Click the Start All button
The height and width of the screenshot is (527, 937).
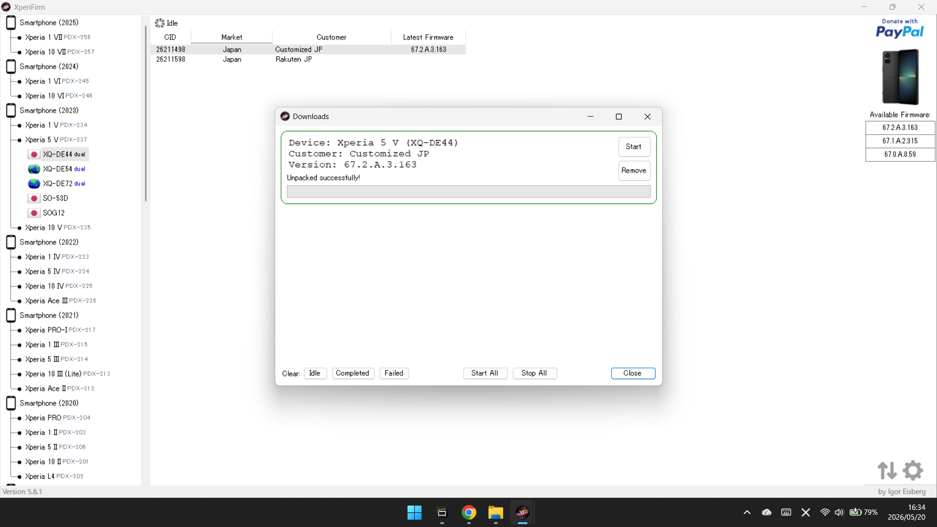coord(485,373)
